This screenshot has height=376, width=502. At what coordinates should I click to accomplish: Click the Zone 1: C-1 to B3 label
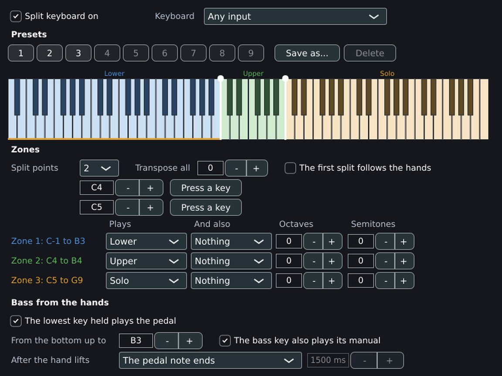48,241
